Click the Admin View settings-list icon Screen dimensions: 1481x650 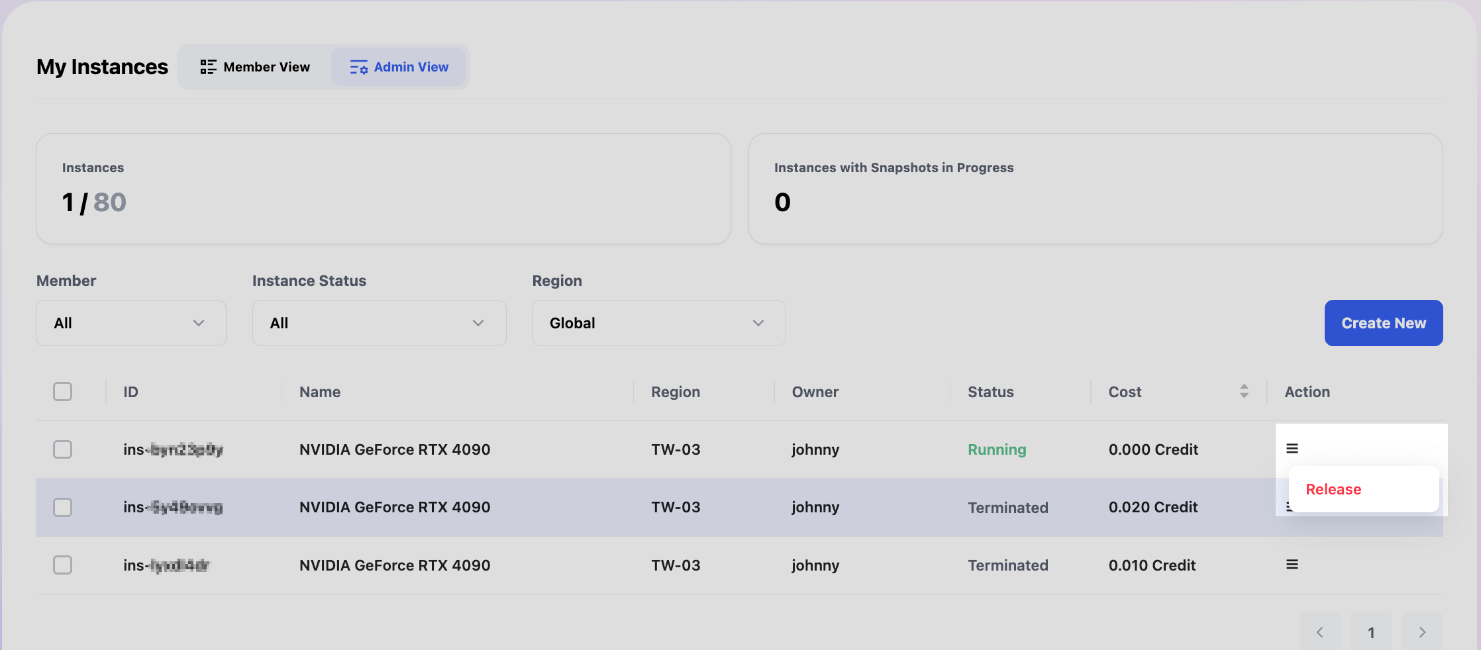coord(358,67)
